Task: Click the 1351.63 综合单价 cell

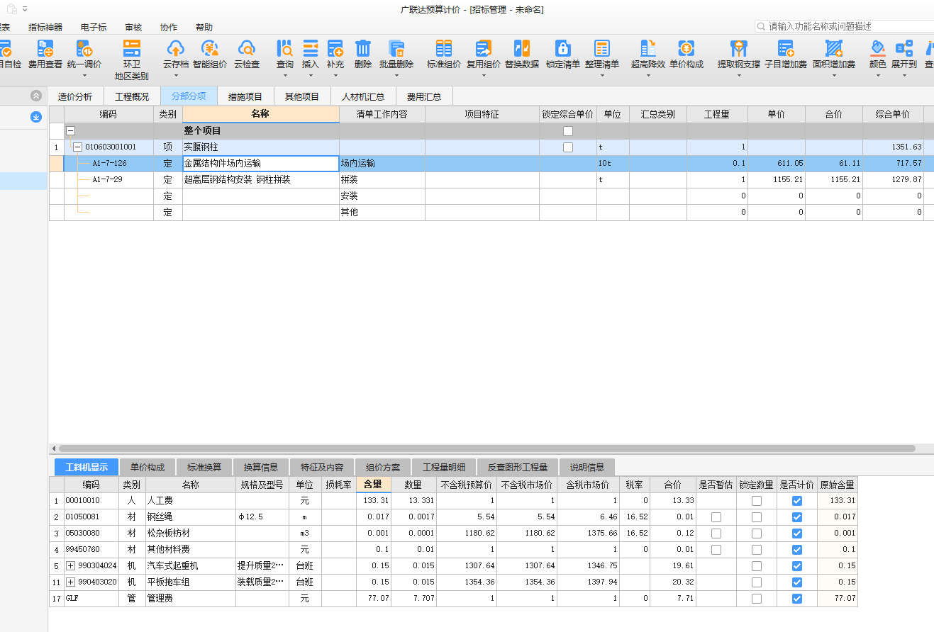Action: tap(893, 147)
